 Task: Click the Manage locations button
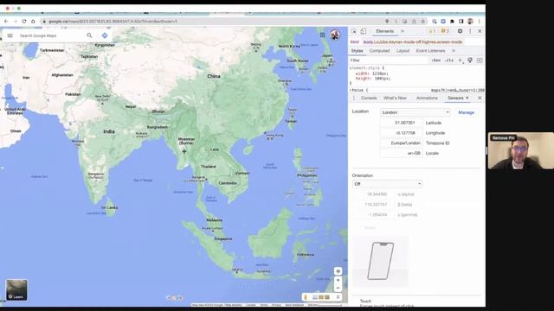tap(466, 112)
